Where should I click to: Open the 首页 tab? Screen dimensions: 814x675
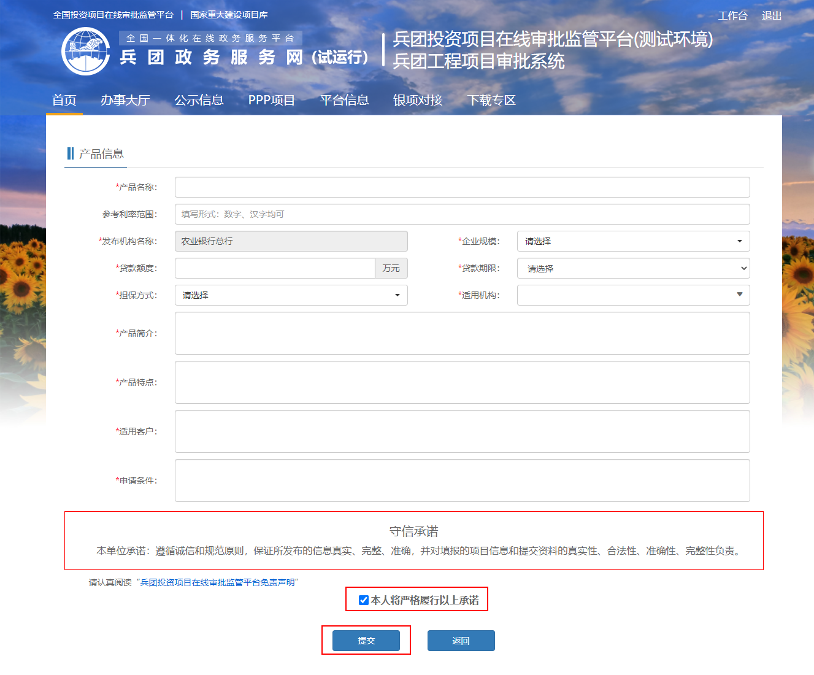[x=64, y=100]
